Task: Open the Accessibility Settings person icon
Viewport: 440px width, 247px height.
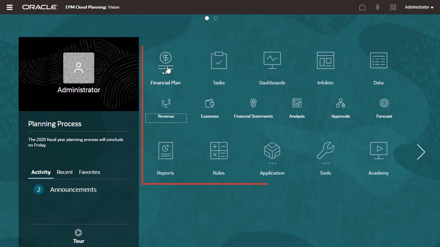Action: (377, 7)
